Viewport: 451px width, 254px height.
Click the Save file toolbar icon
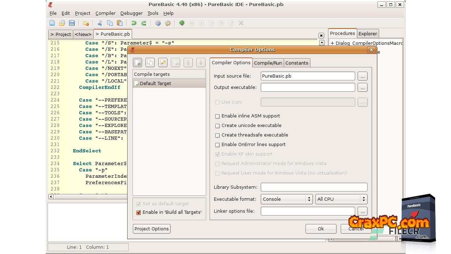point(72,23)
